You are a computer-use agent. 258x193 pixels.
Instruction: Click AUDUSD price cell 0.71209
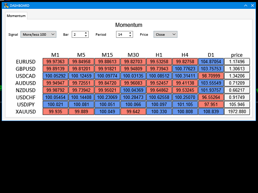pos(237,83)
